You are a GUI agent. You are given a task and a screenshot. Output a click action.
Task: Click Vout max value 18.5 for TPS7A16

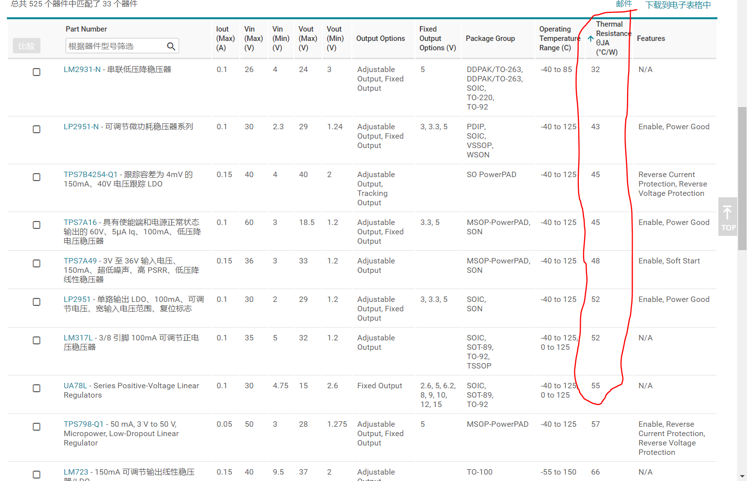(307, 222)
